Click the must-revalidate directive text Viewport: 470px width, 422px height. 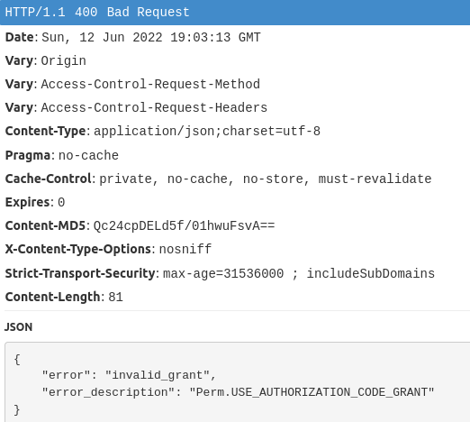pyautogui.click(x=375, y=179)
